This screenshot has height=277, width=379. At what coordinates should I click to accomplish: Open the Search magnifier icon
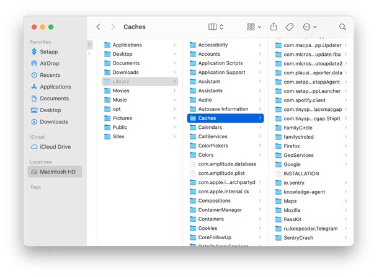342,27
